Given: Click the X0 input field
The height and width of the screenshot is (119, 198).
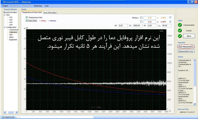Looking at the screenshot, I should click(x=123, y=26).
